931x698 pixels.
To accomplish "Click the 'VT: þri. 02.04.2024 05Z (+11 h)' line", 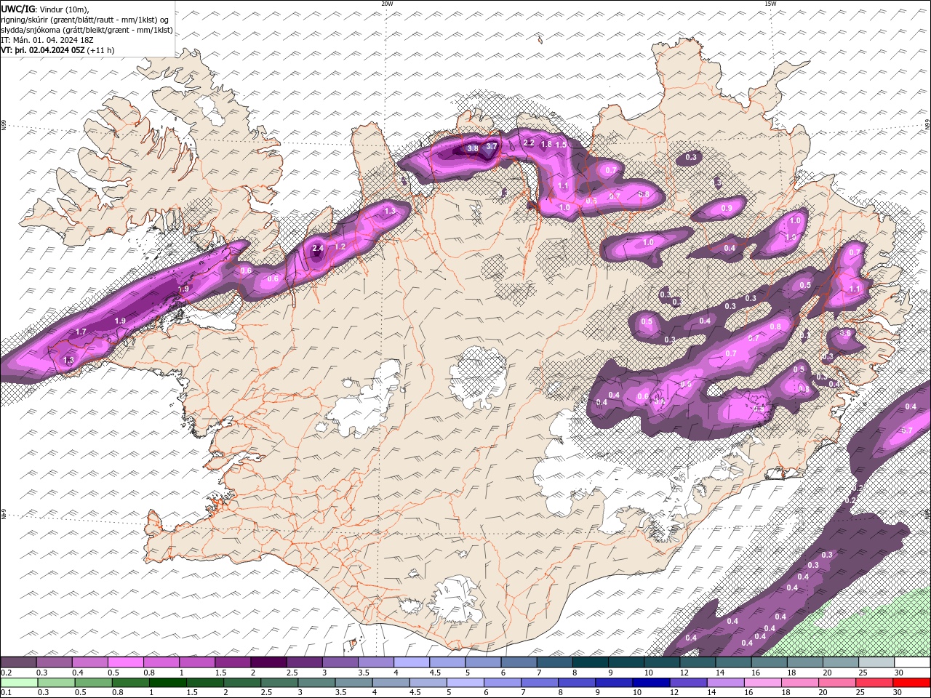I will coord(57,50).
